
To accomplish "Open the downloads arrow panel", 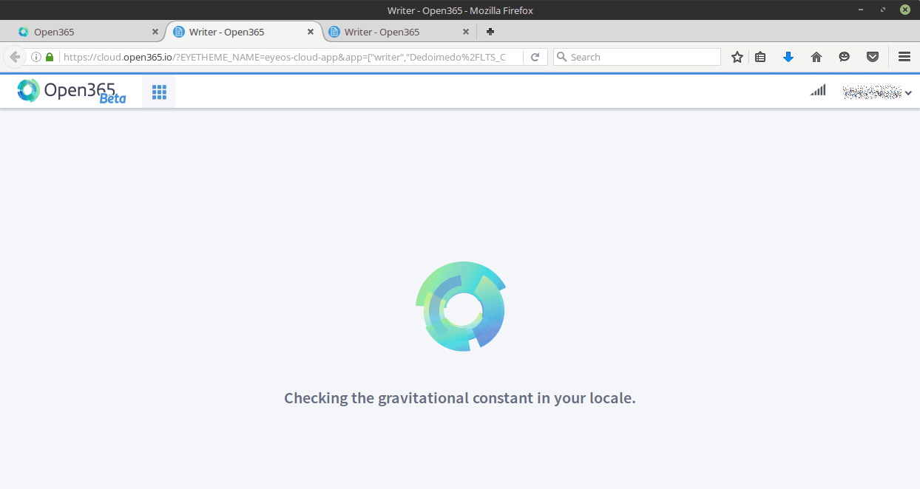I will pos(788,57).
